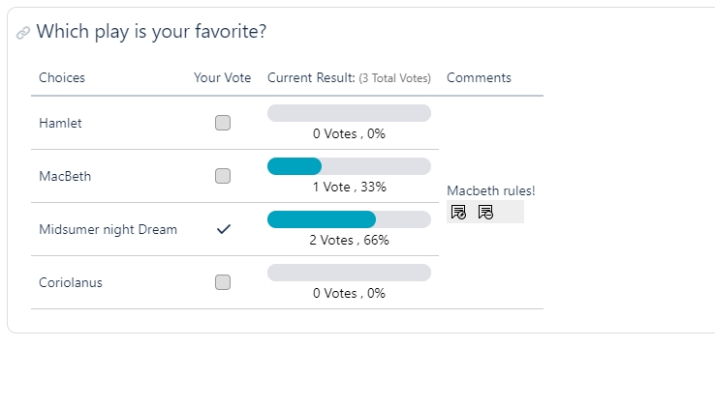Click the empty Hamlet result bar
Image resolution: width=715 pixels, height=406 pixels.
[x=349, y=113]
